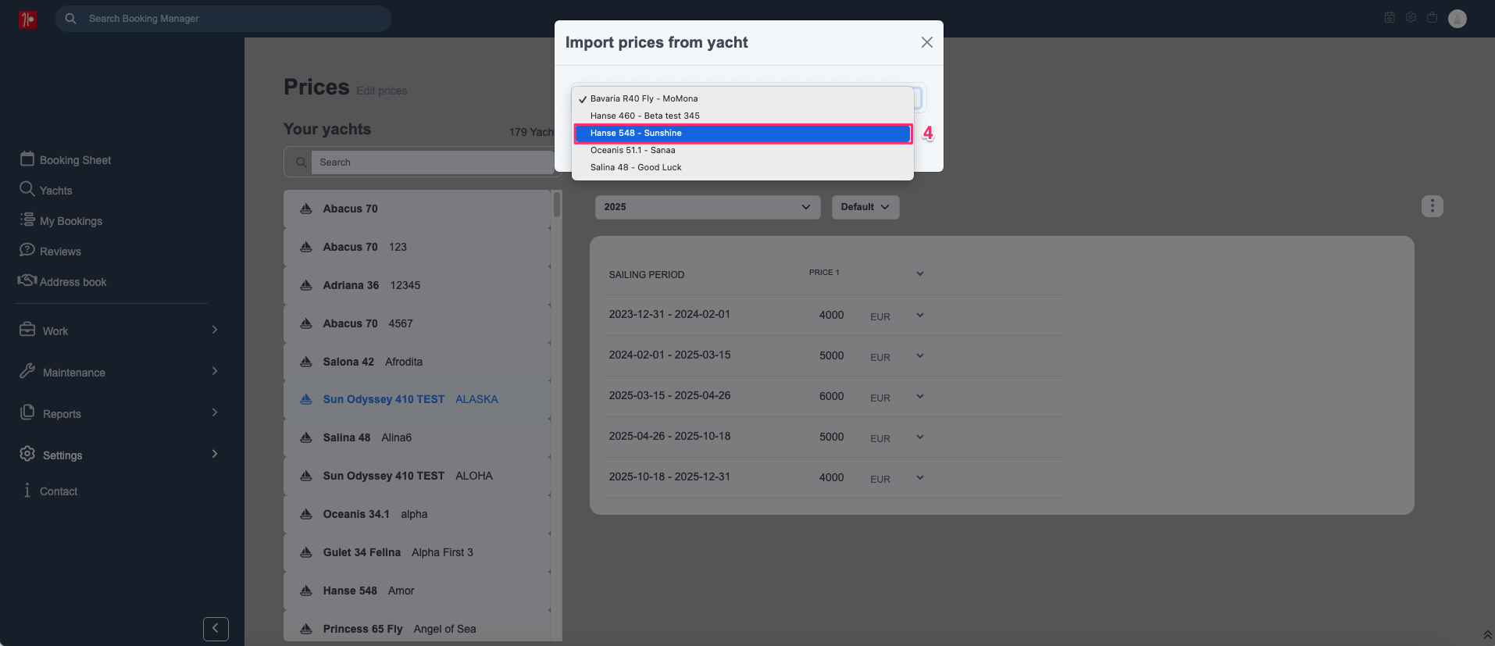Select Bavaria R40 Fly - MoMona option

coord(743,98)
